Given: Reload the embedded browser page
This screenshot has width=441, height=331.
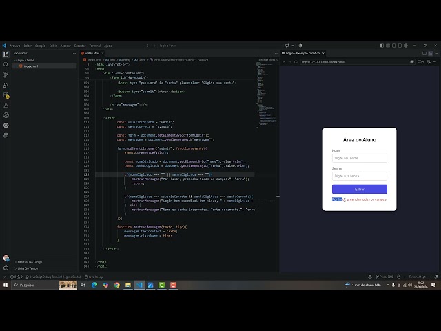Looking at the screenshot, I should (x=296, y=62).
